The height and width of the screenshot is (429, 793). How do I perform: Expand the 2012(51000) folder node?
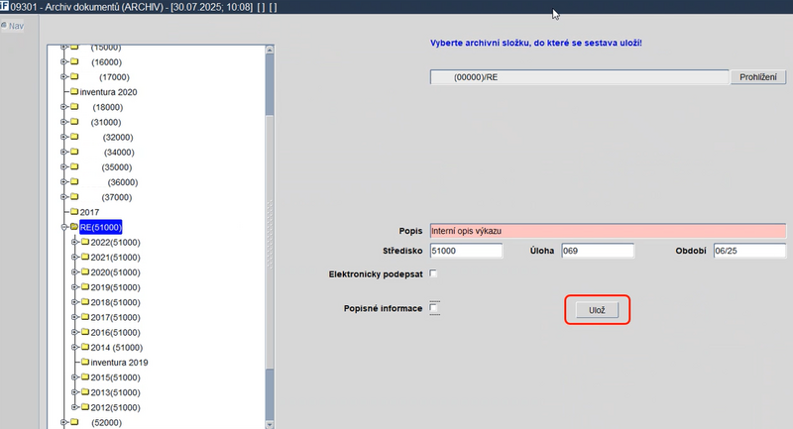click(75, 407)
